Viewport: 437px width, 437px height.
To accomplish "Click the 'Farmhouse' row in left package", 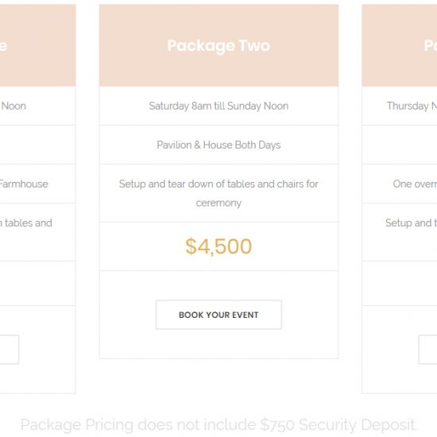I will pos(37,184).
